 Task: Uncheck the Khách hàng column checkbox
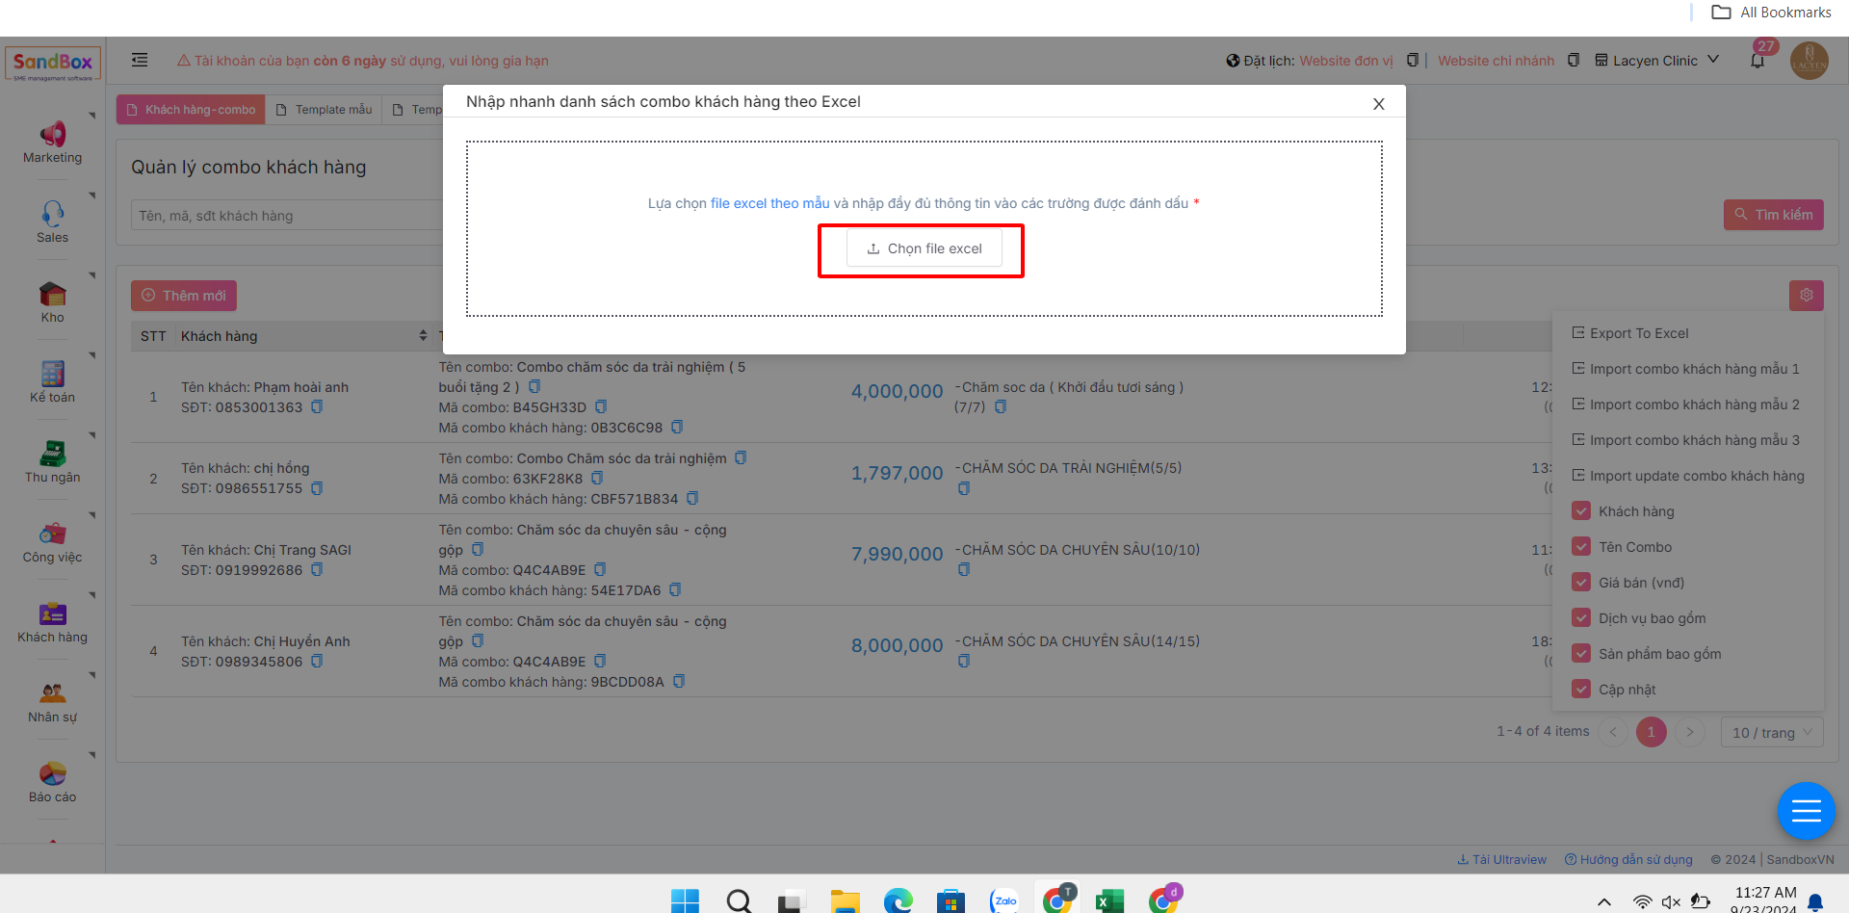pyautogui.click(x=1581, y=511)
